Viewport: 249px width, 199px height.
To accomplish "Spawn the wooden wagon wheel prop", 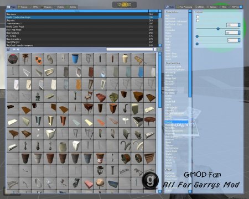I will [50, 59].
